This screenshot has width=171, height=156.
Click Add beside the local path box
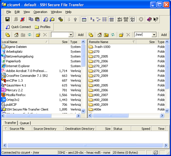click(81, 35)
